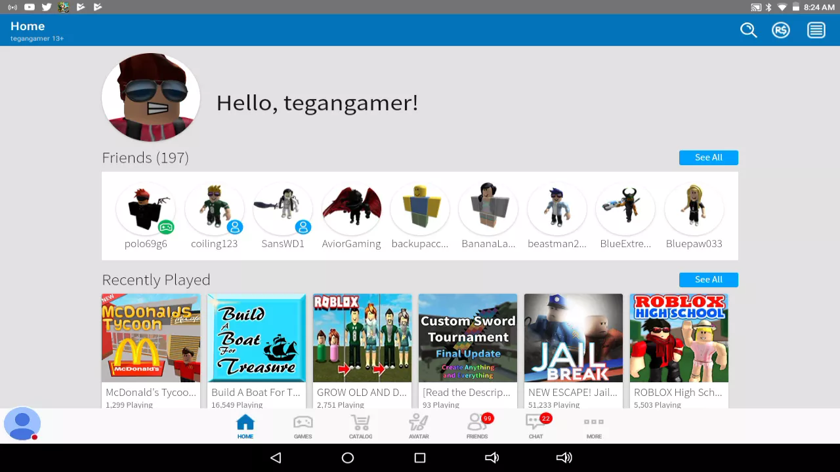Open the Chat tab with 22 badge
840x472 pixels.
coord(537,426)
